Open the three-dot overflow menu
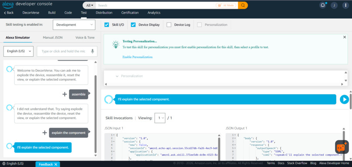352x167 pixels. pos(345,6)
